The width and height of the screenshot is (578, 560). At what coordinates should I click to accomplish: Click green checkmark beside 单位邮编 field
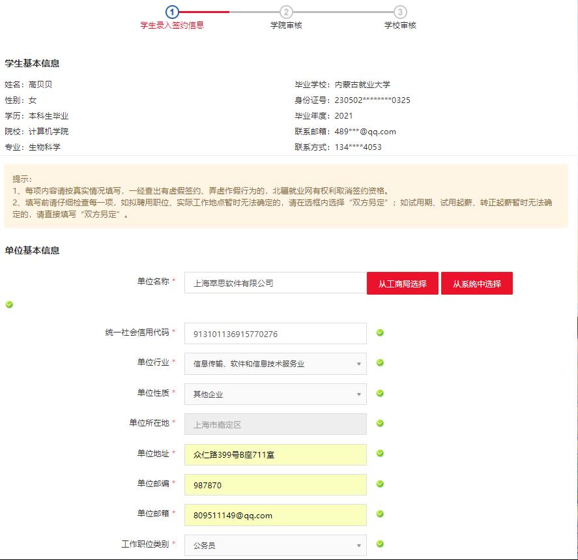click(x=380, y=484)
